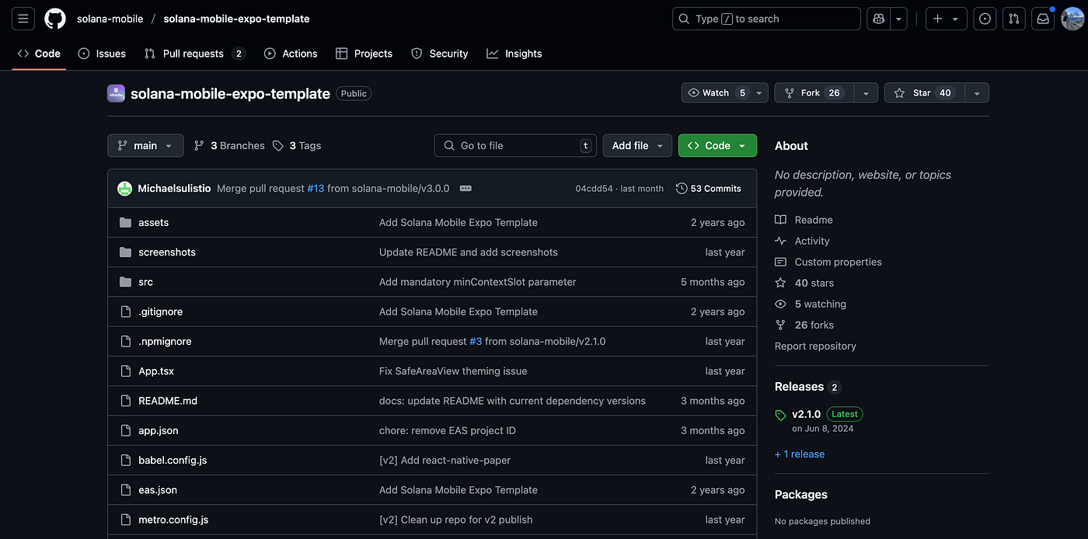This screenshot has height=539, width=1088.
Task: Switch to the Pull requests tab
Action: point(194,54)
